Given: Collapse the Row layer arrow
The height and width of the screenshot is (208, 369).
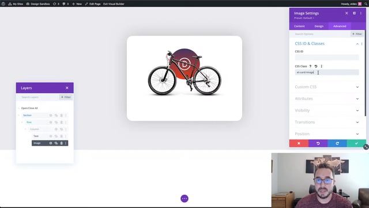Looking at the screenshot, I should [x=22, y=122].
